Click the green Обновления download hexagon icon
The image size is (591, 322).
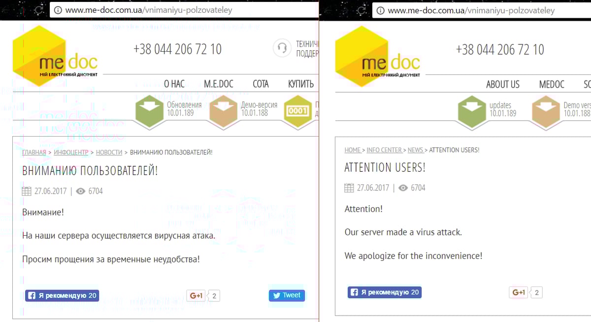(150, 110)
